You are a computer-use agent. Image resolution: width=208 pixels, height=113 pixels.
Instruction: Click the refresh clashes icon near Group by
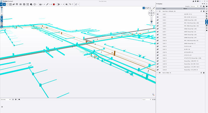pos(201,6)
